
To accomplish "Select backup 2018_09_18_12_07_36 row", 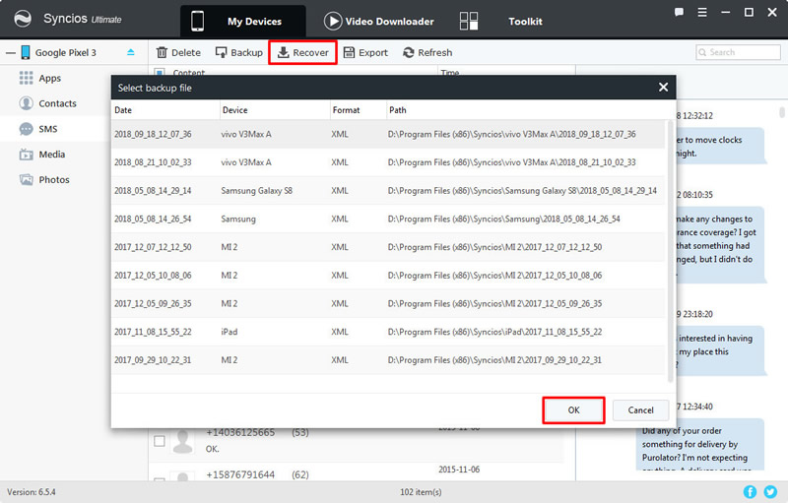I will tap(388, 134).
